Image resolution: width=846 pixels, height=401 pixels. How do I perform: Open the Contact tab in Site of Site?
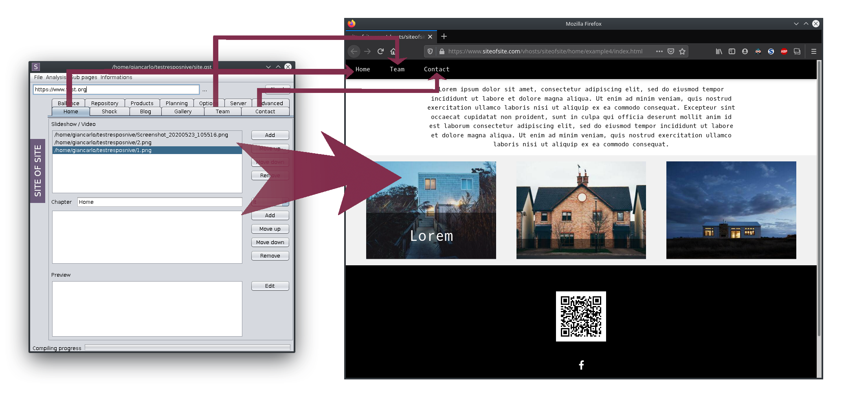click(265, 111)
